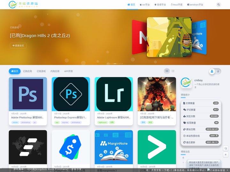Switch to the 已购应用 tab
This screenshot has width=230, height=172.
tap(27, 71)
